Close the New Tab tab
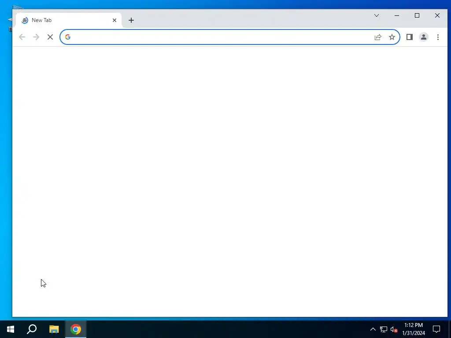Image resolution: width=451 pixels, height=338 pixels. [115, 20]
